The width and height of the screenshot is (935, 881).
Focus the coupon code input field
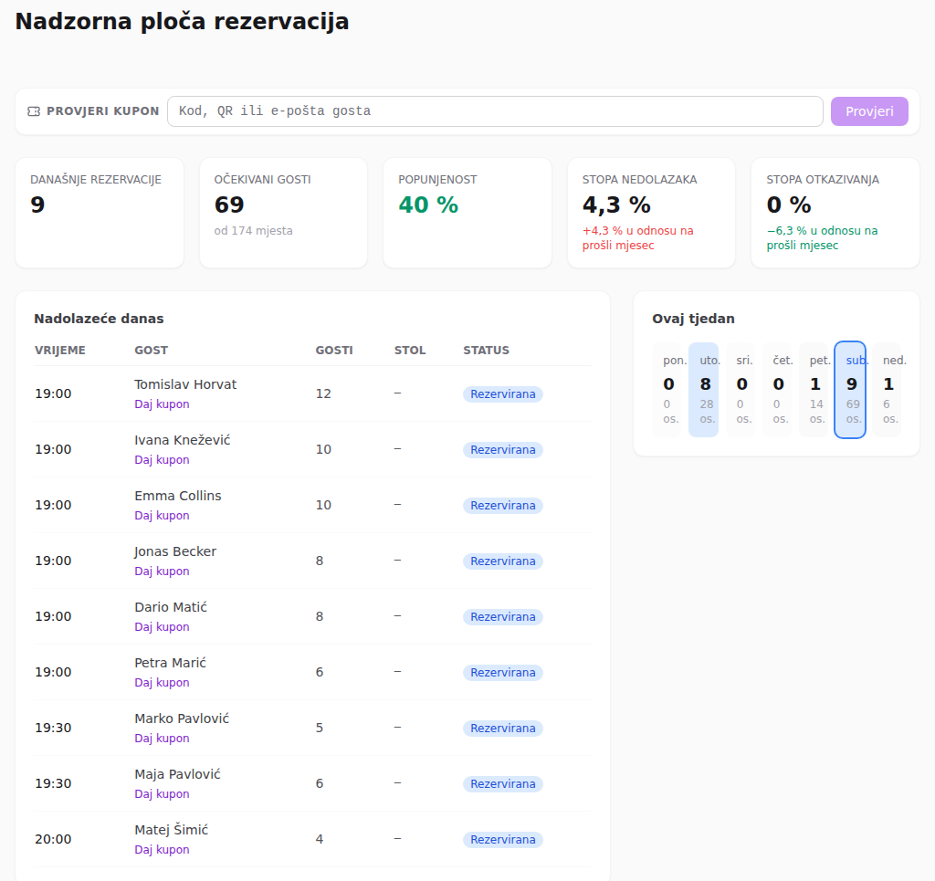coord(495,111)
